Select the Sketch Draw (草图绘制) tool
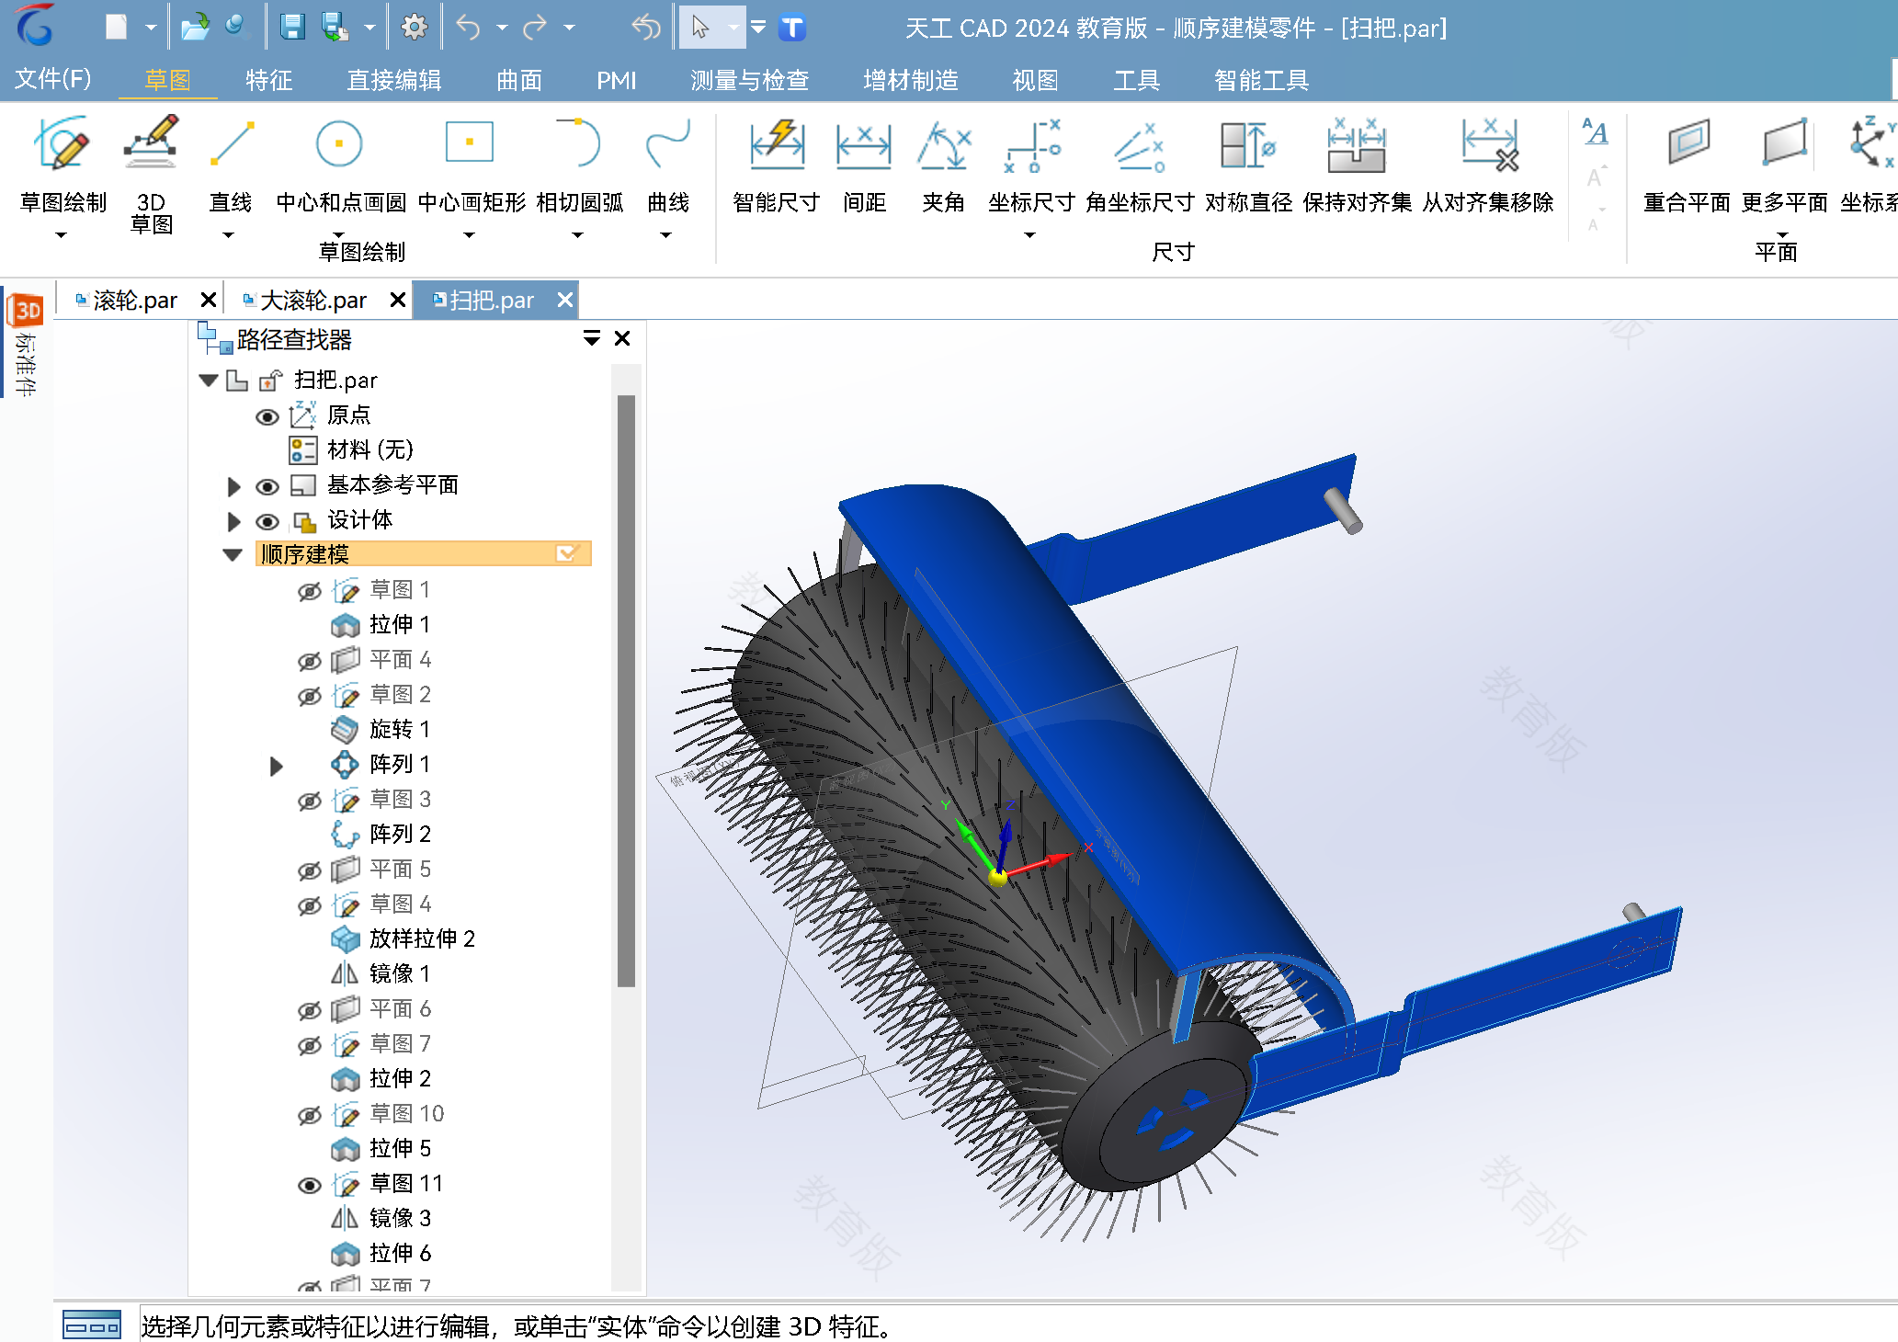1898x1342 pixels. (63, 165)
